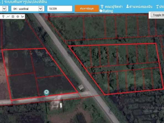
Task: Click the ระบบค้นหารูปแปลงที่ดิน header title
Action: [25, 2]
